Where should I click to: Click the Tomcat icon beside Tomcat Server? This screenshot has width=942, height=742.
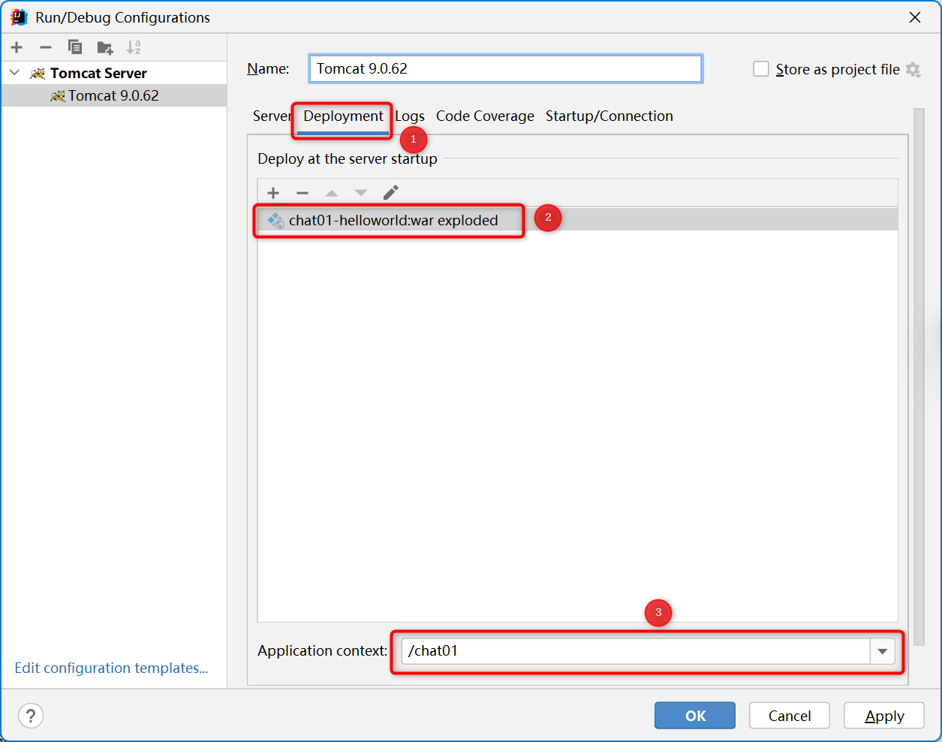pyautogui.click(x=38, y=73)
